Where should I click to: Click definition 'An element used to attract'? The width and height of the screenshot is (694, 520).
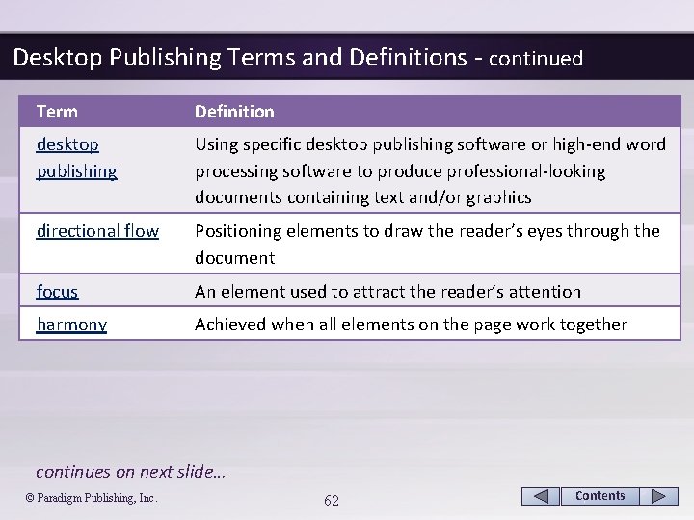387,292
